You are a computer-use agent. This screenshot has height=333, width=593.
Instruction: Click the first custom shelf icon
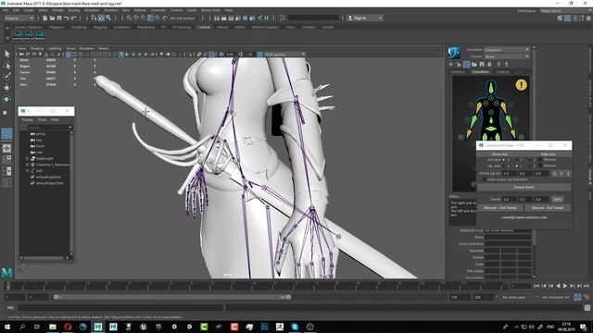[x=18, y=35]
